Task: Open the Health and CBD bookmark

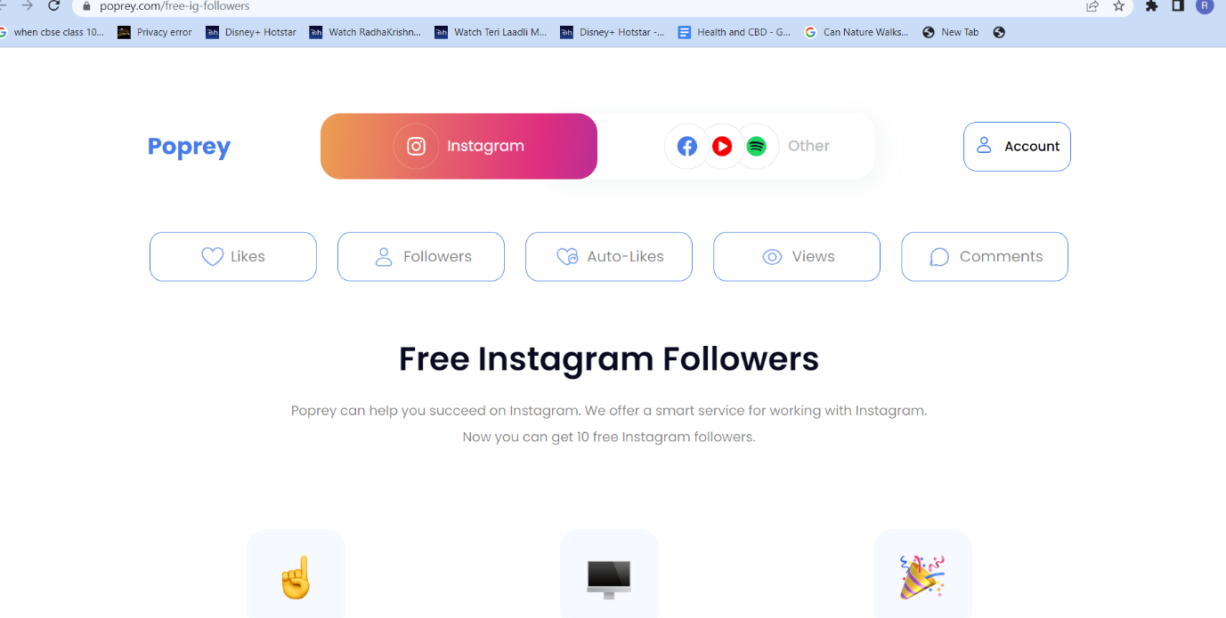Action: (x=735, y=32)
